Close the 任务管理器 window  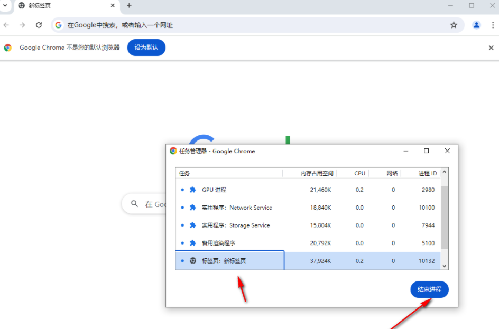click(447, 151)
